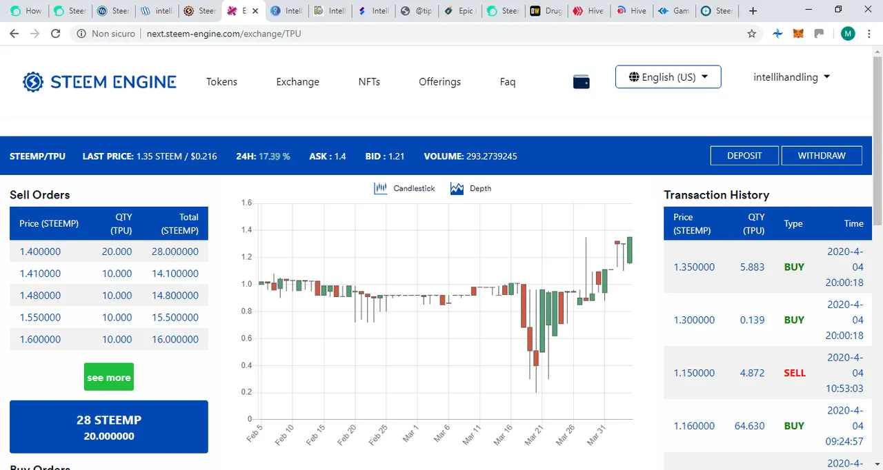Screen dimensions: 883x470
Task: Open the Exchange menu
Action: 297,81
